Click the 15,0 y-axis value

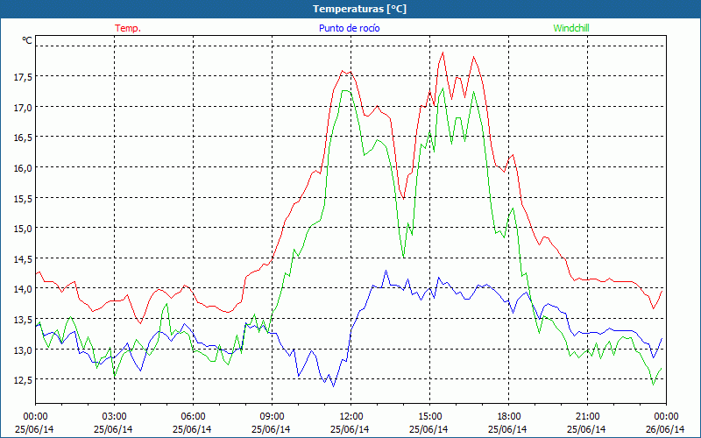click(24, 229)
